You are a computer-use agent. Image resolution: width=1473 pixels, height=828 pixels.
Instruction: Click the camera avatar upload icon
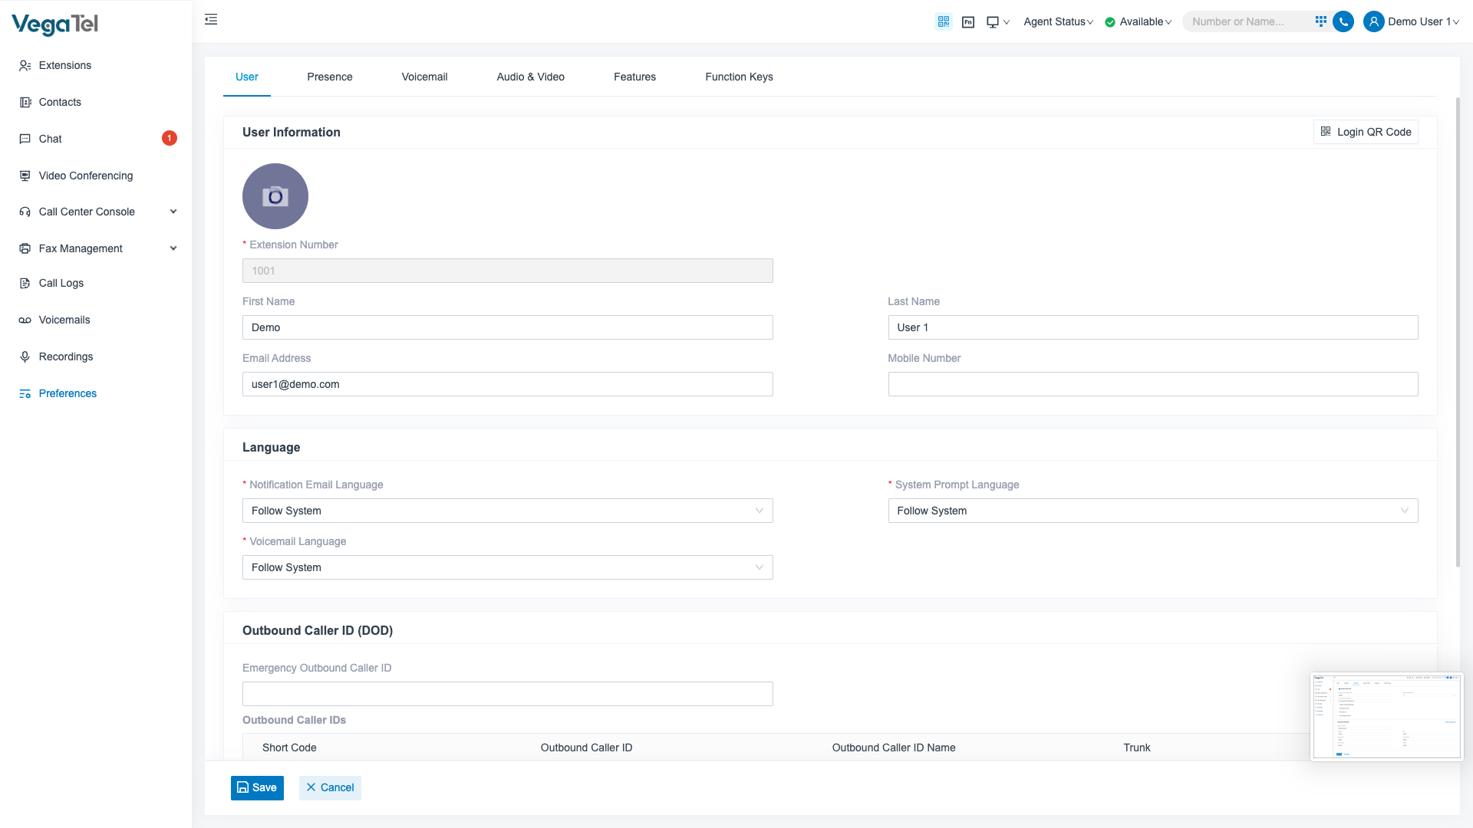[275, 196]
